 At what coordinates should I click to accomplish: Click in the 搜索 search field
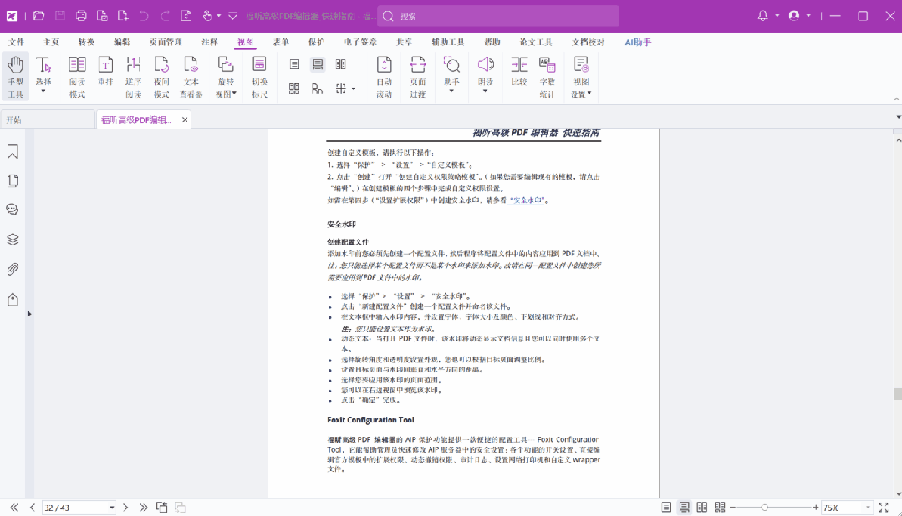(x=498, y=16)
